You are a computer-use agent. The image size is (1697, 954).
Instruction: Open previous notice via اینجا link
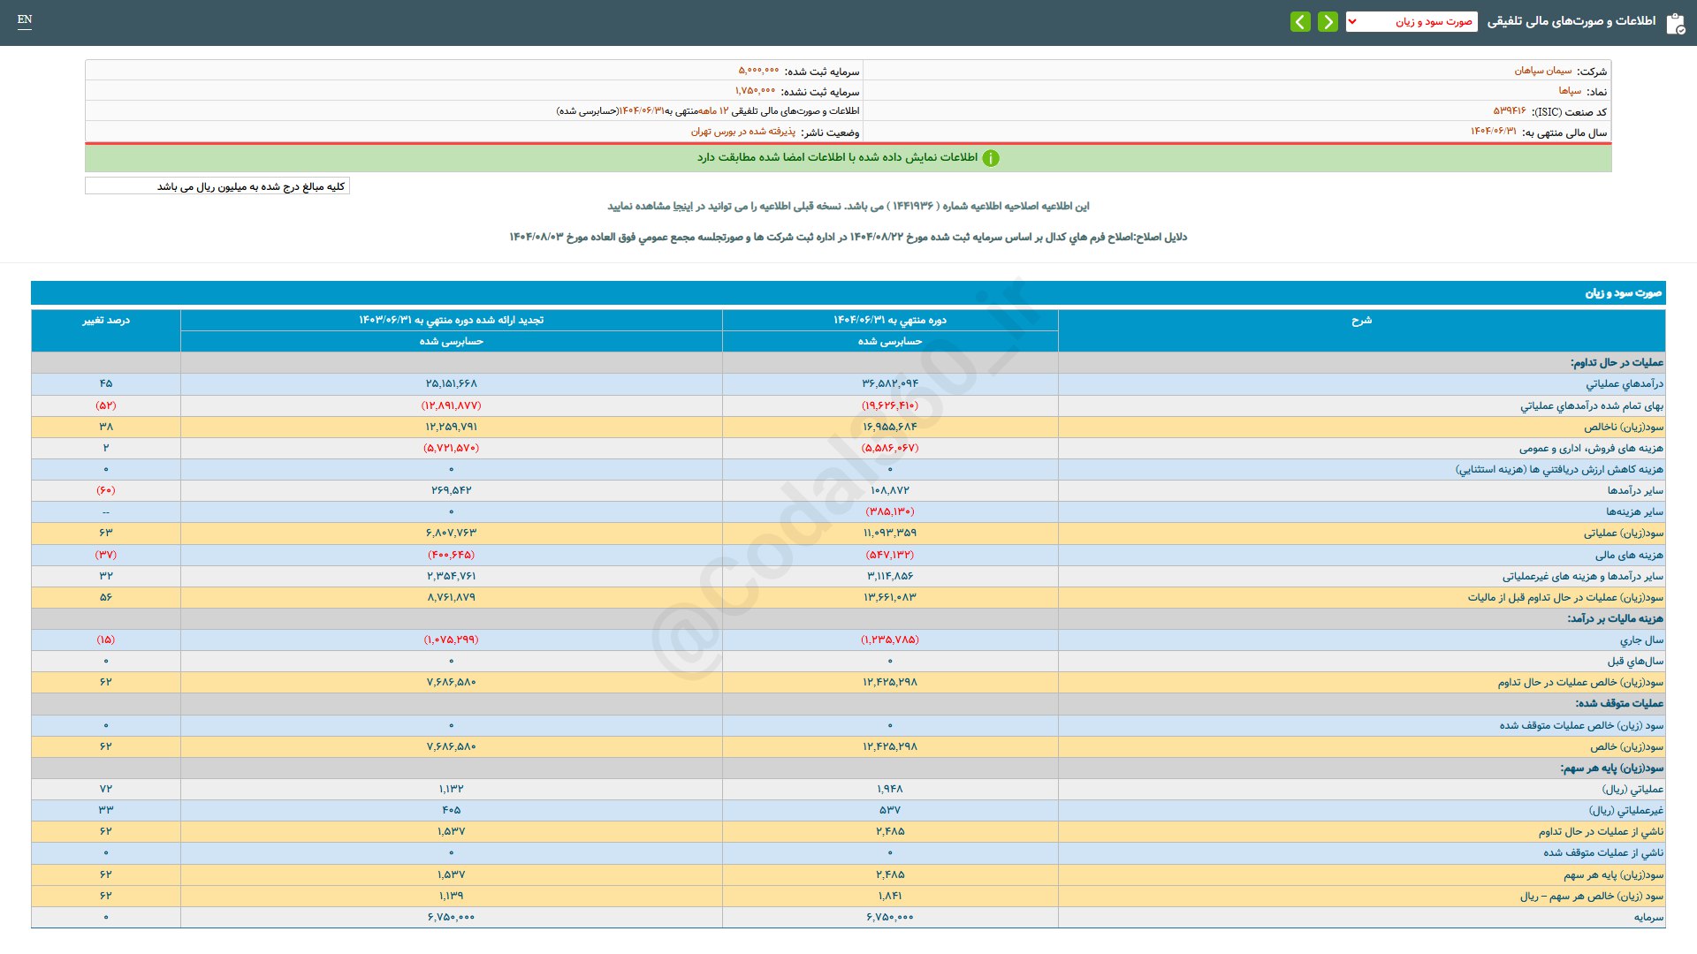tap(682, 206)
